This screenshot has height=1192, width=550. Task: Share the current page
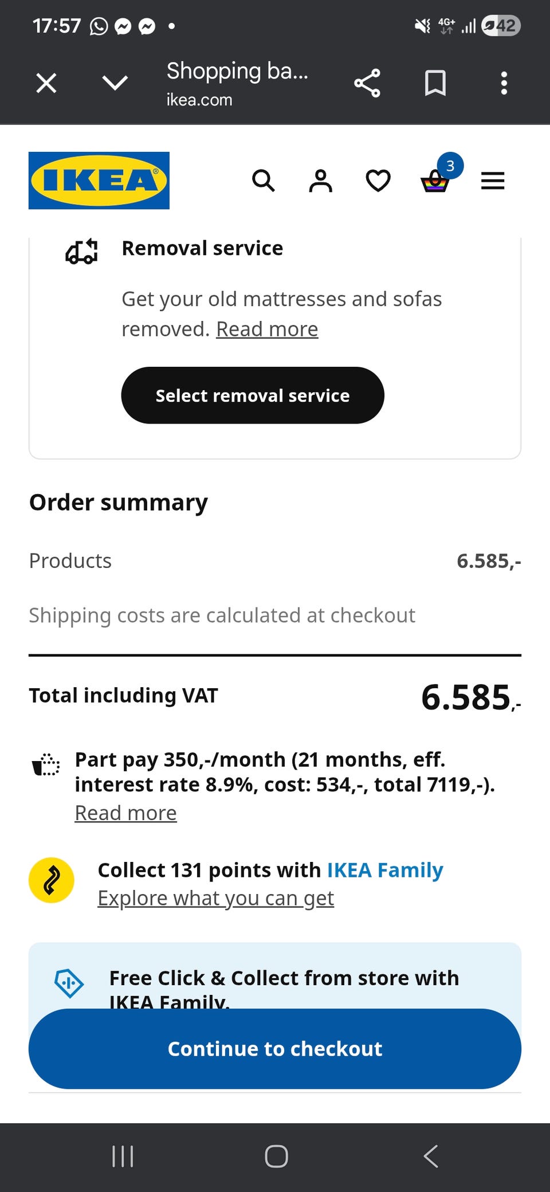tap(367, 83)
